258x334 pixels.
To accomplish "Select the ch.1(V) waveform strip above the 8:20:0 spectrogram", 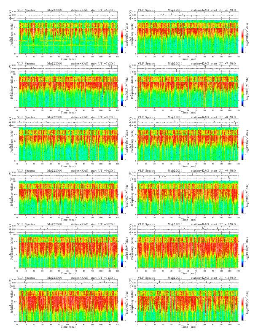I will pyautogui.click(x=67, y=122).
